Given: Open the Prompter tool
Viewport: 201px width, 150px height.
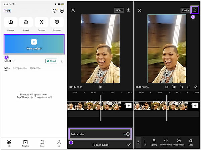Looking at the screenshot, I should click(x=57, y=22).
